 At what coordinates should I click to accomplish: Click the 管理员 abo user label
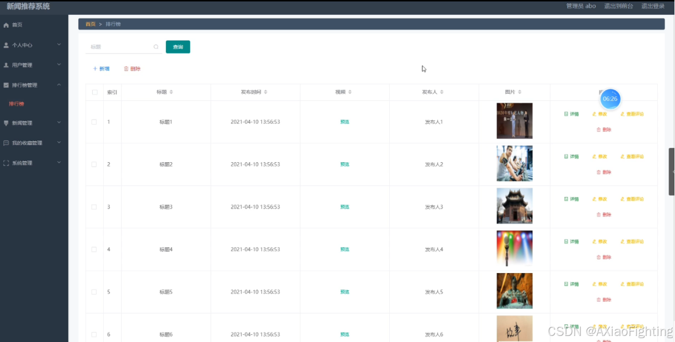coord(581,6)
